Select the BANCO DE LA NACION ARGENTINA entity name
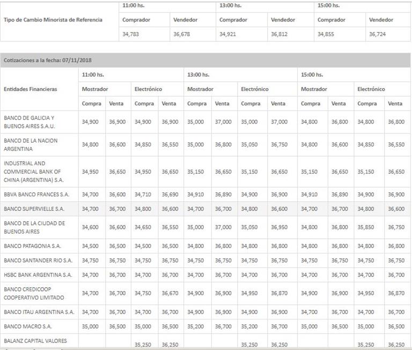Screen dimensions: 412x350 click(31, 144)
